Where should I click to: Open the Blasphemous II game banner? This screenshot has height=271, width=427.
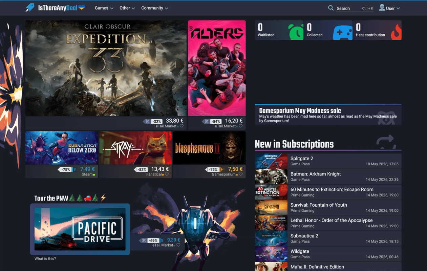209,148
